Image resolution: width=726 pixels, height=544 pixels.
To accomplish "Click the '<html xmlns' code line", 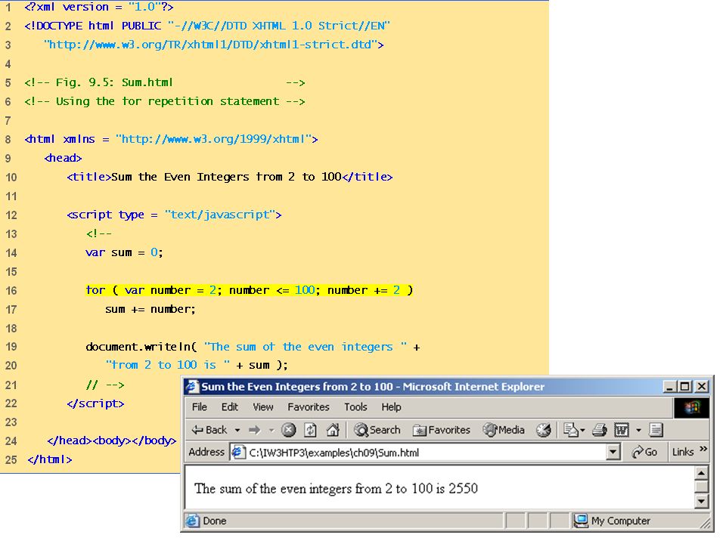I will 172,139.
